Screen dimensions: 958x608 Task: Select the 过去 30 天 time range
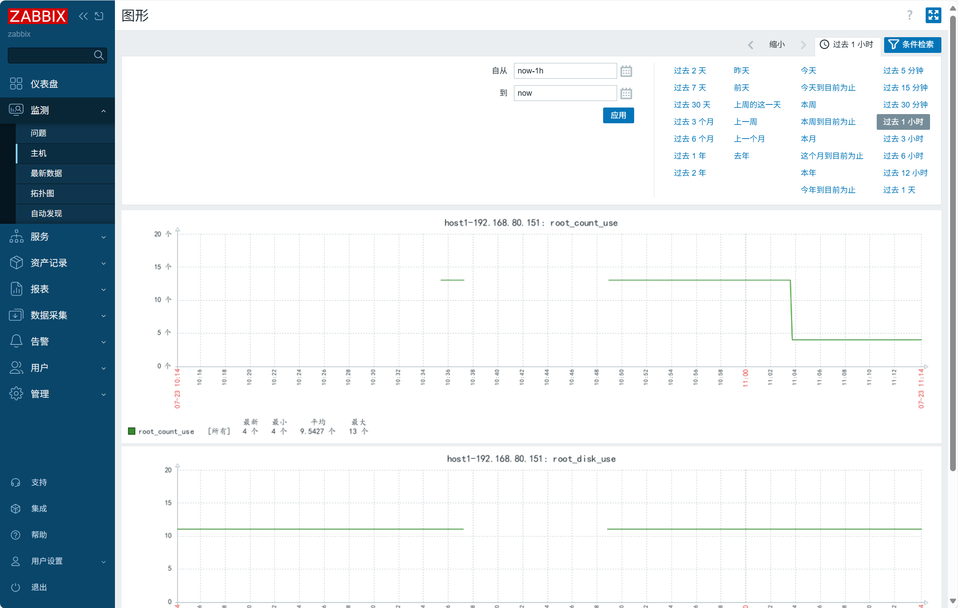692,105
